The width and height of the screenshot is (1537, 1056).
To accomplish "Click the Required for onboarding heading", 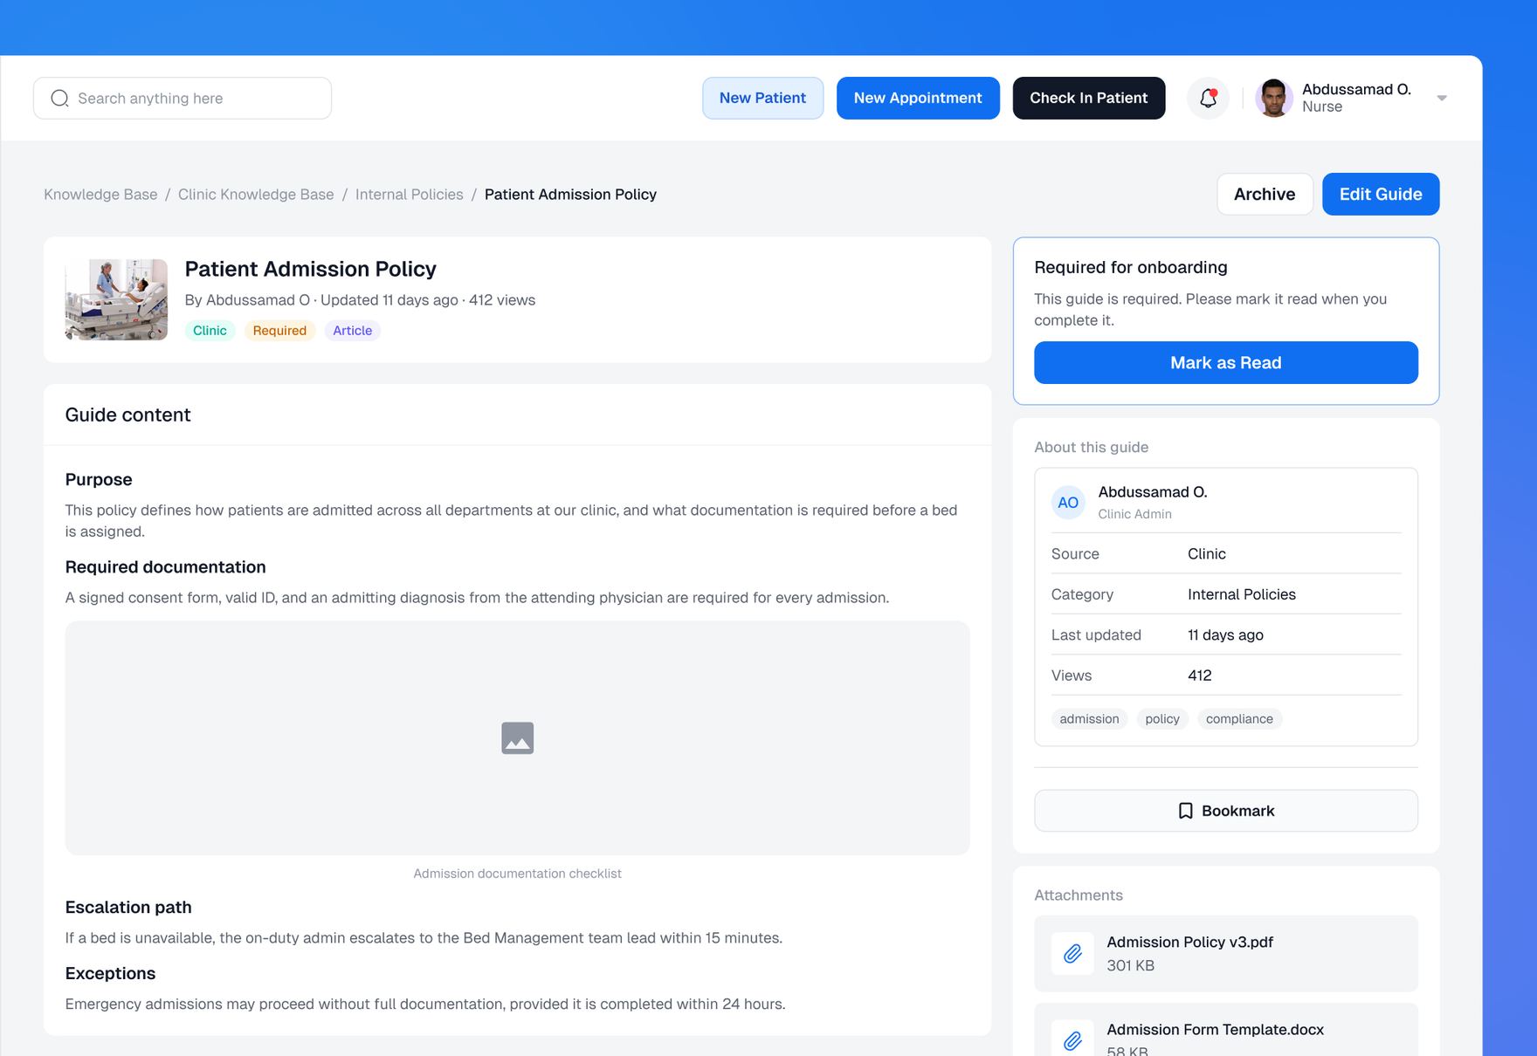I will (1131, 267).
